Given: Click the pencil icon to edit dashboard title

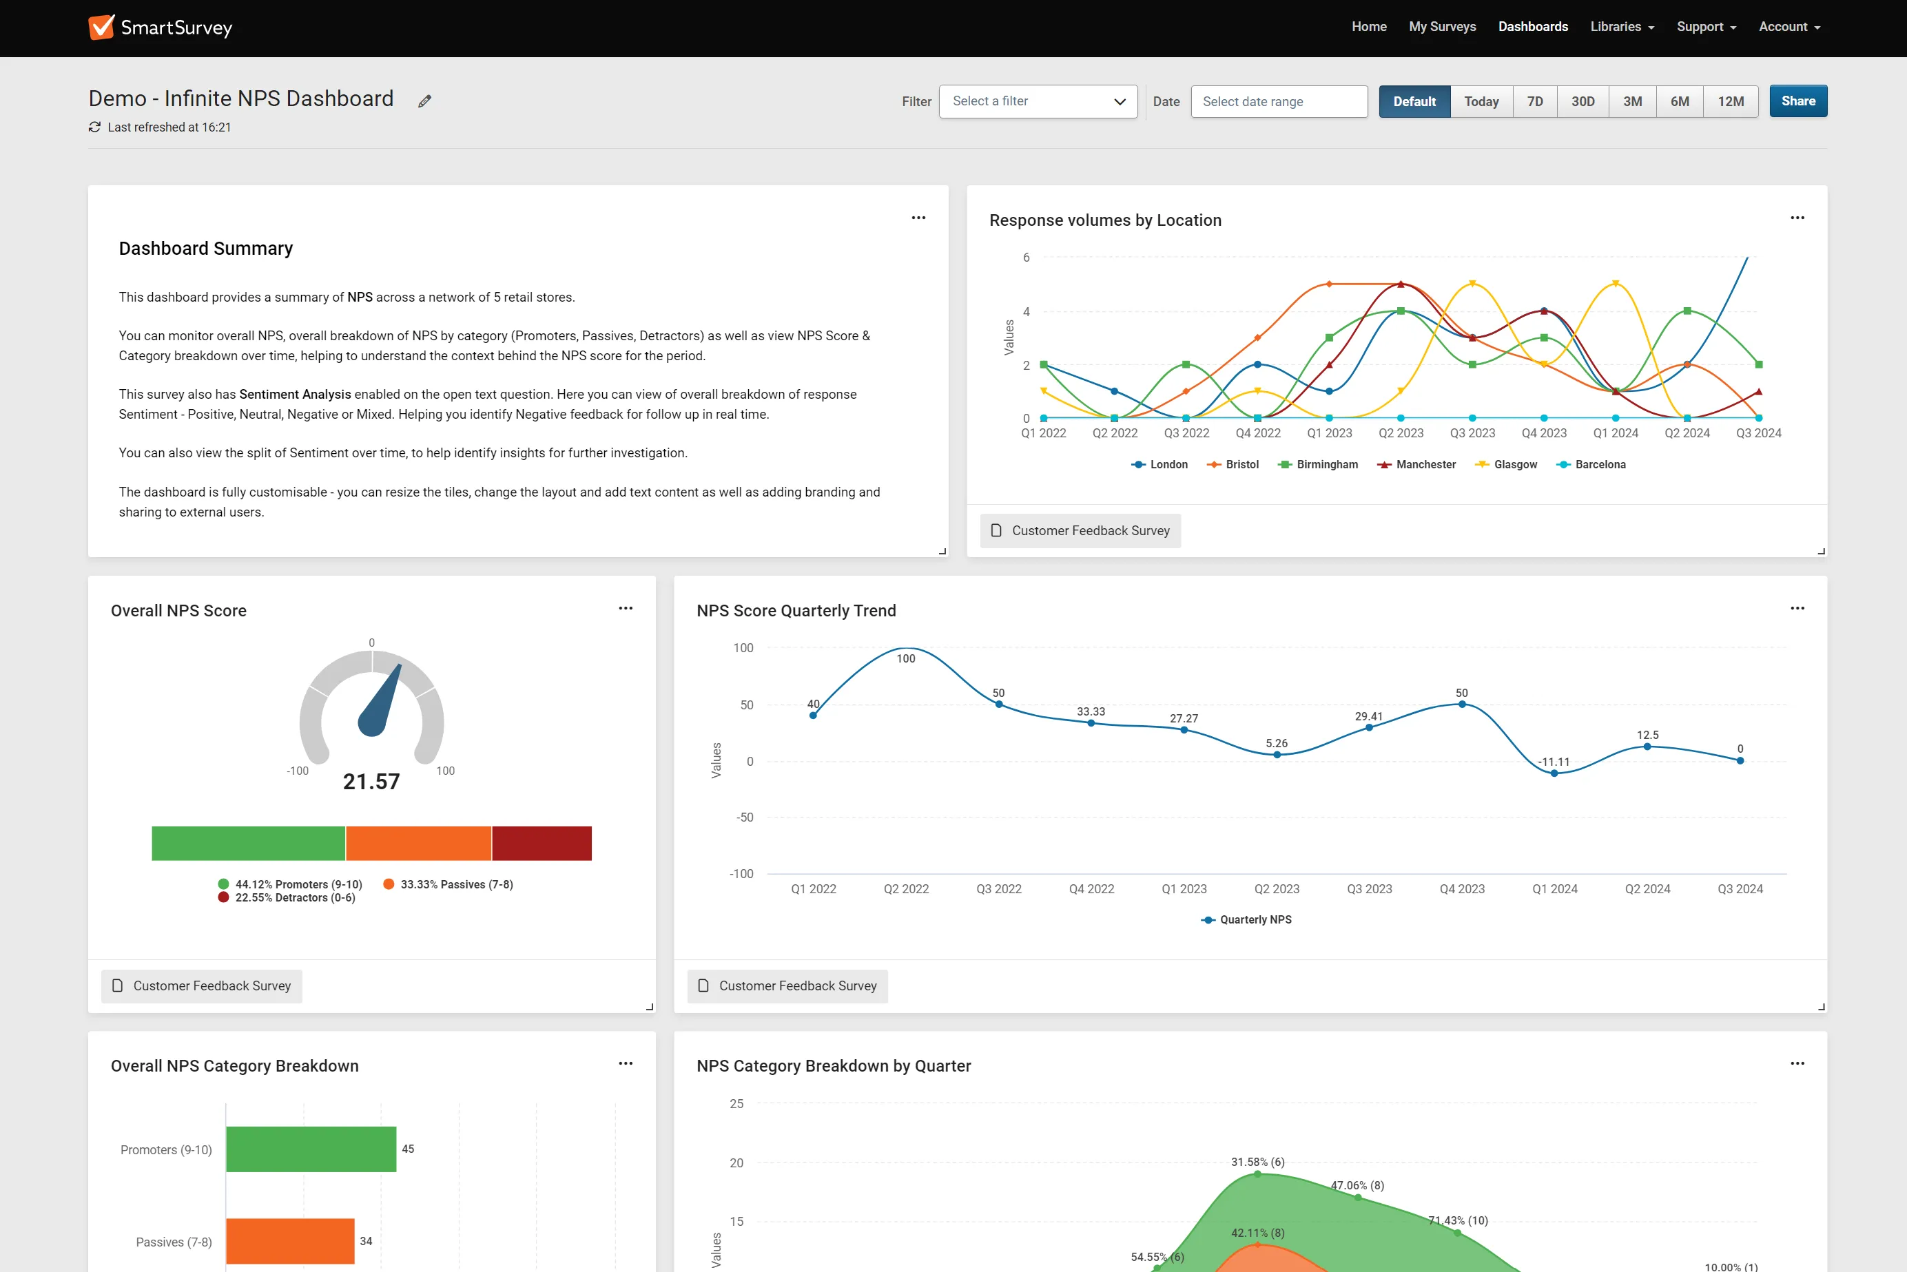Looking at the screenshot, I should click(424, 101).
